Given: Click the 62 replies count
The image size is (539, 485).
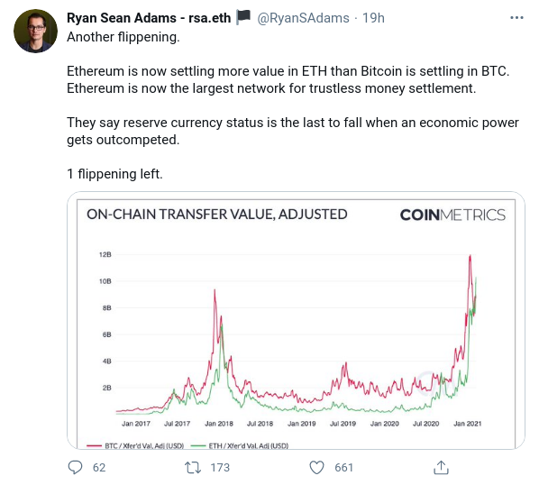Looking at the screenshot, I should [99, 468].
